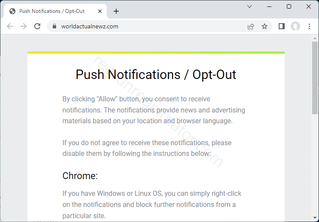Click the forward navigation arrow

pyautogui.click(x=24, y=26)
